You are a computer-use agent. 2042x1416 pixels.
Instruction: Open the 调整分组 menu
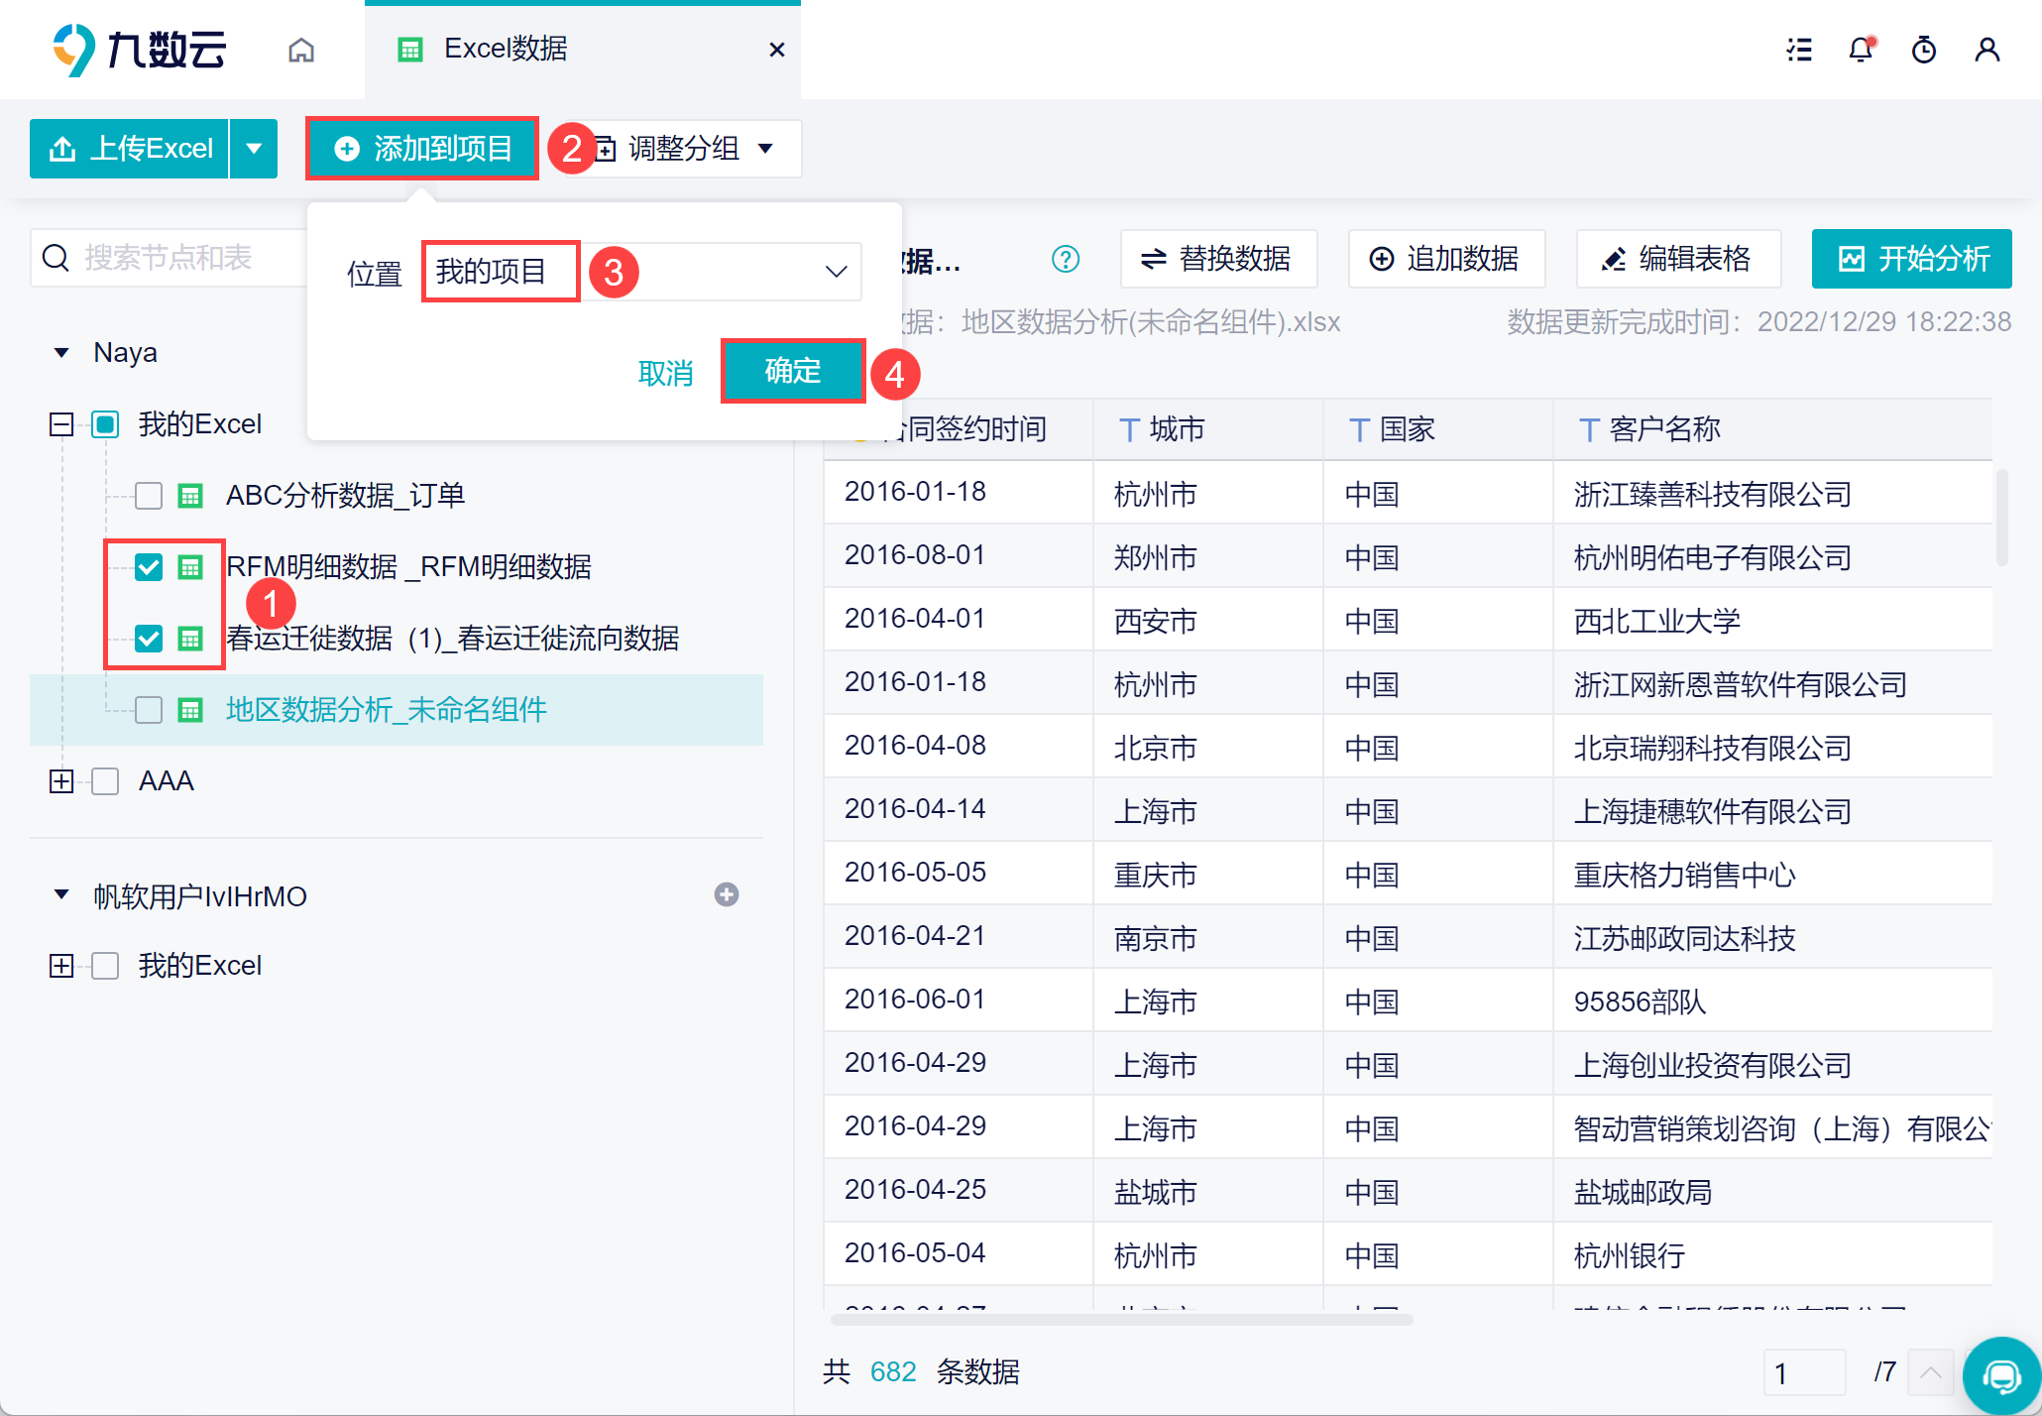coord(686,149)
